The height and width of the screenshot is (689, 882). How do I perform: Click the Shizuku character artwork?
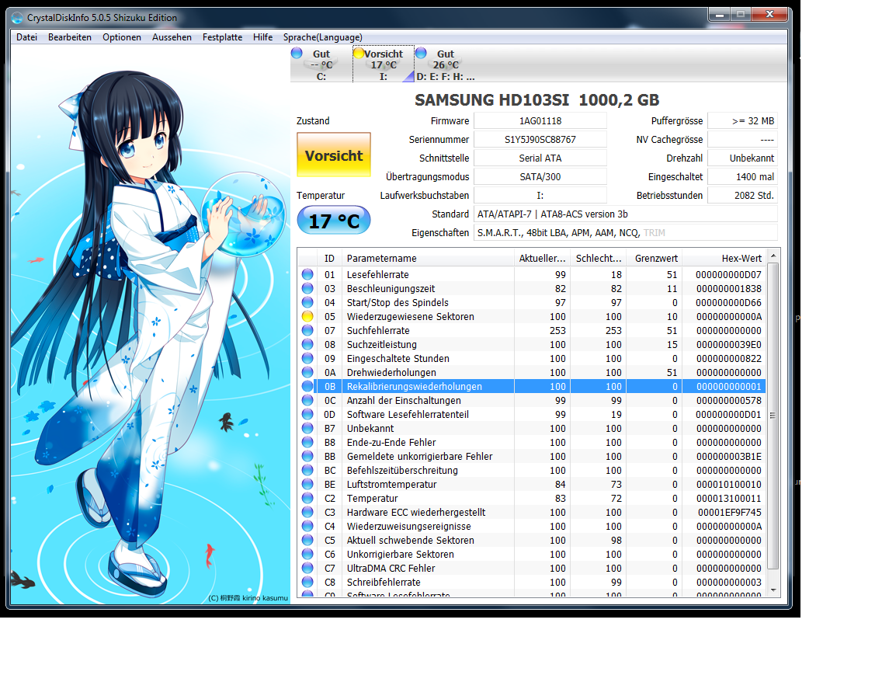coord(150,324)
